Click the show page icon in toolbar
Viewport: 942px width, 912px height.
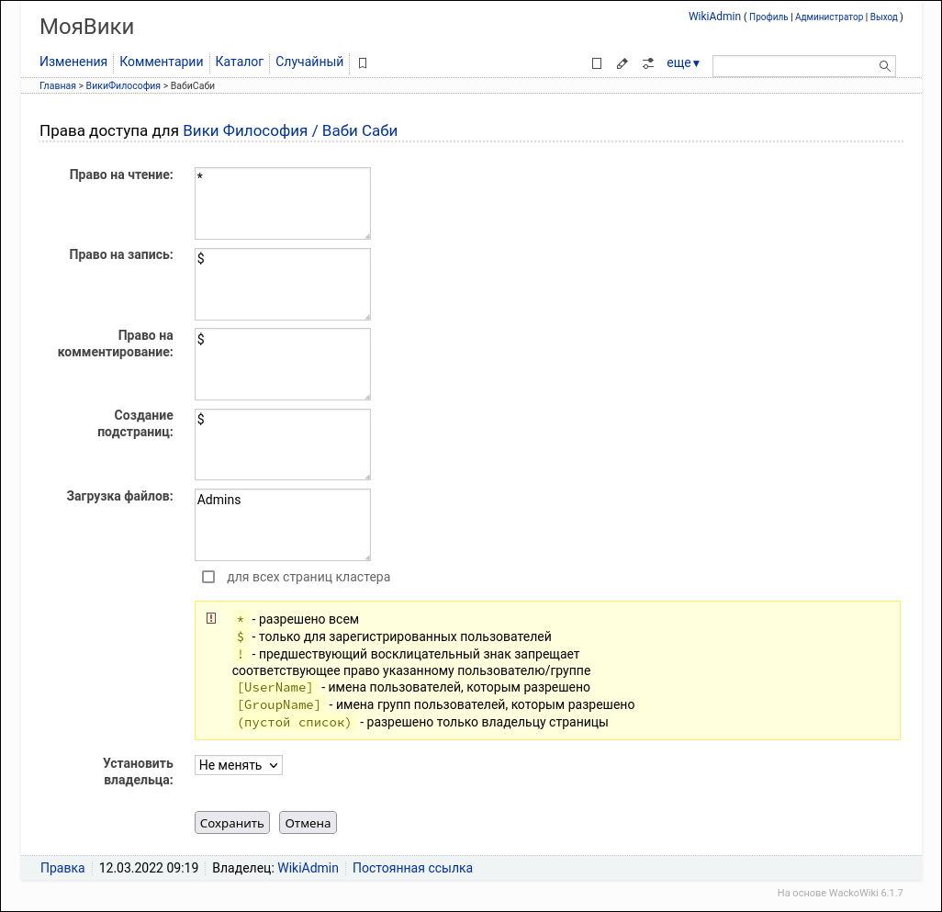tap(597, 63)
